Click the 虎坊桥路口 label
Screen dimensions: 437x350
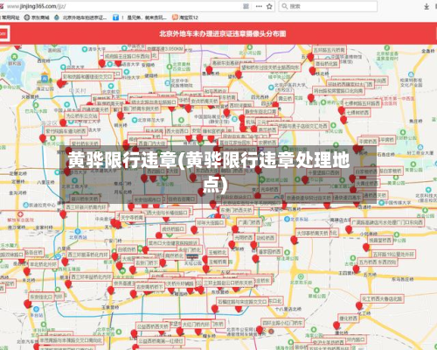173,229
